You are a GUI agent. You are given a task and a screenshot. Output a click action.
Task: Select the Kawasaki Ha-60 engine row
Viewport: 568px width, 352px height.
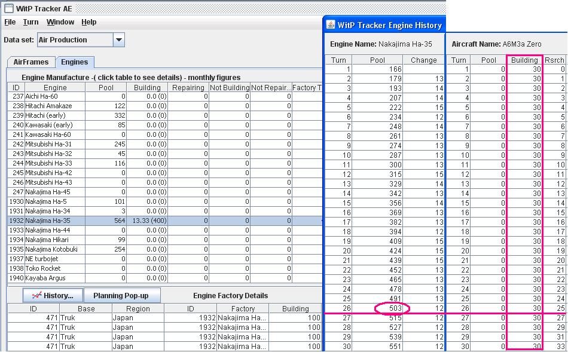tap(165, 134)
